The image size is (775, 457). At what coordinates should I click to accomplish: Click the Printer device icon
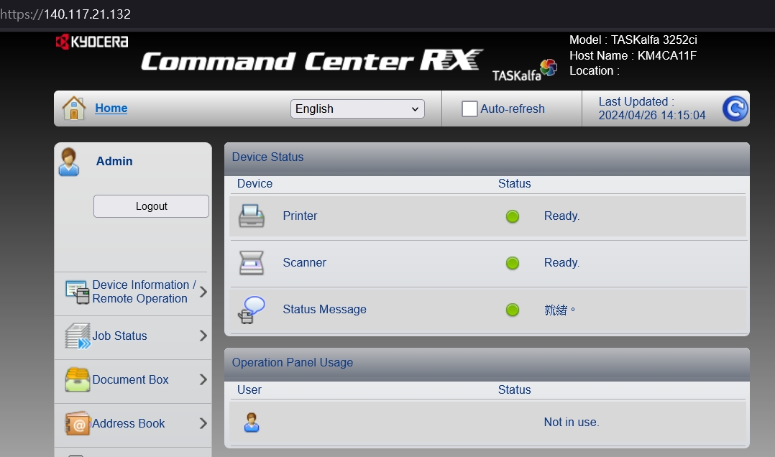coord(252,216)
